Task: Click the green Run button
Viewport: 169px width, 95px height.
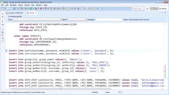Action: pos(31,8)
